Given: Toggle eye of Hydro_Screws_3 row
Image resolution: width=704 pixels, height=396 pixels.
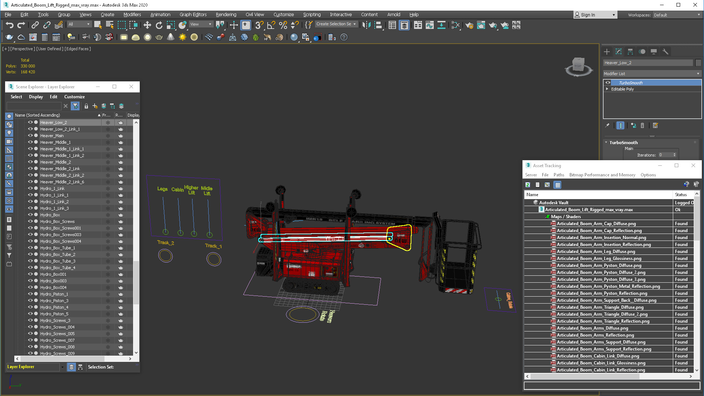Looking at the screenshot, I should pos(30,320).
